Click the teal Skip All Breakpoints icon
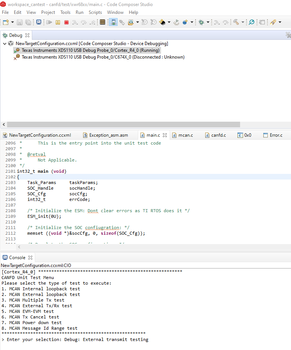Image resolution: width=291 pixels, height=350 pixels. 252,22
